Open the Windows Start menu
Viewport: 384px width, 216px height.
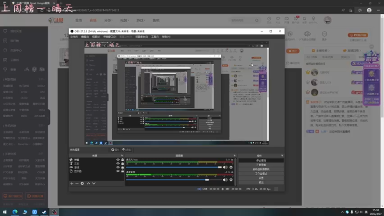point(5,212)
